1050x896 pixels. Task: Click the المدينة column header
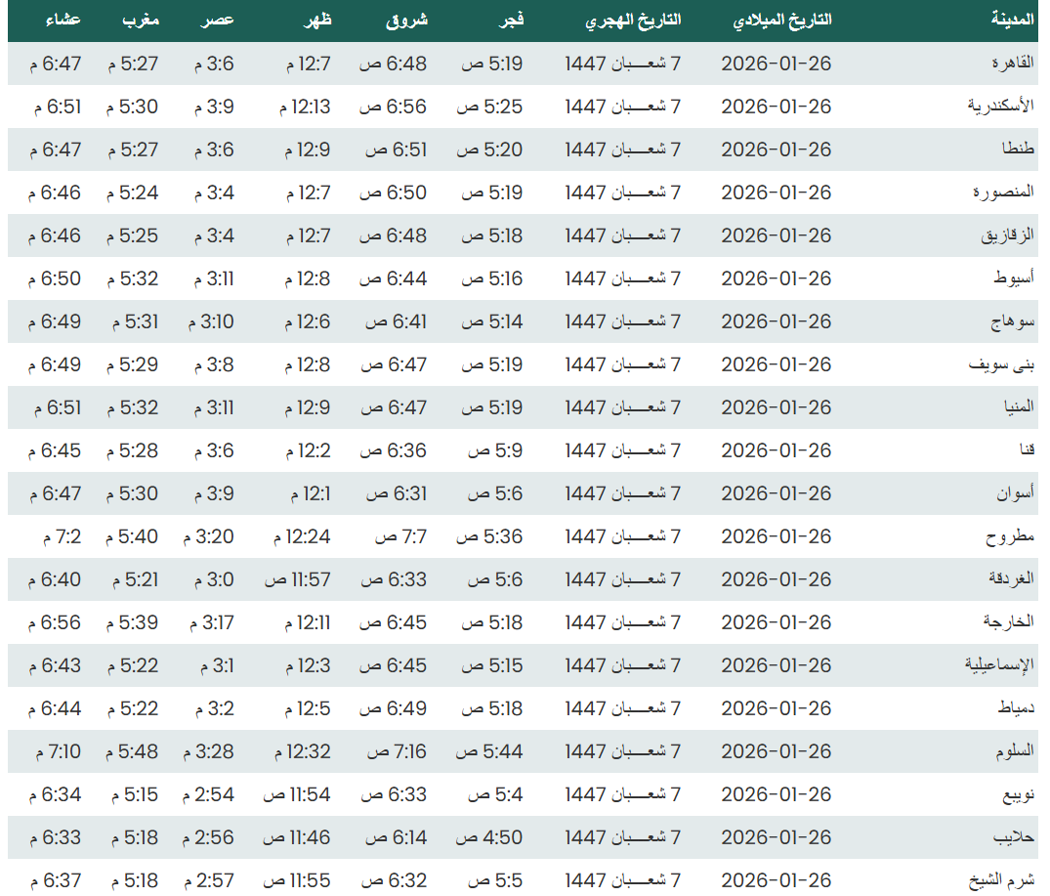click(1012, 21)
